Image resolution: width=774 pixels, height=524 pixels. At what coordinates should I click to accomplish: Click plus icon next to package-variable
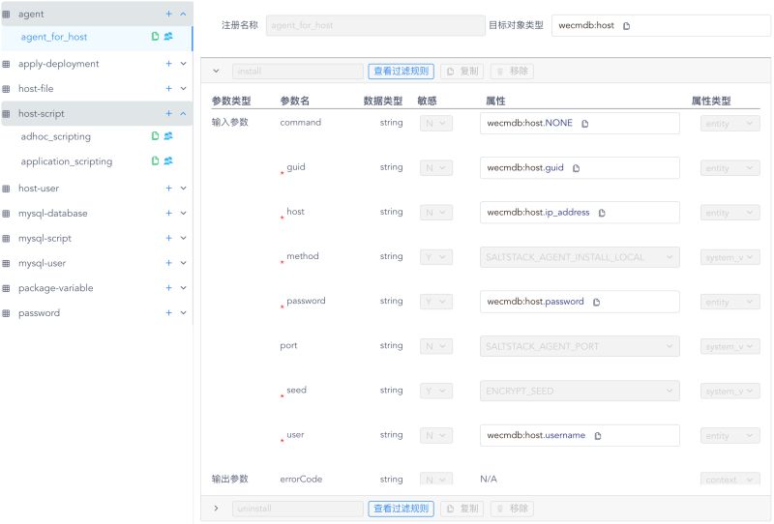[168, 288]
